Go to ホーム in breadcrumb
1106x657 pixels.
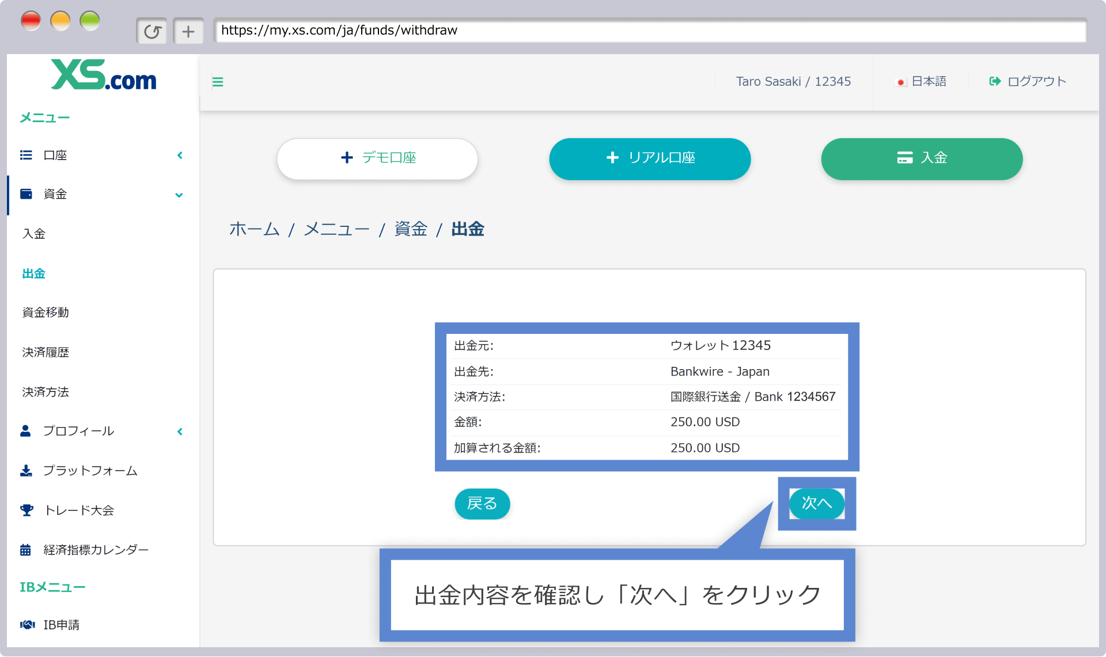[x=255, y=229]
